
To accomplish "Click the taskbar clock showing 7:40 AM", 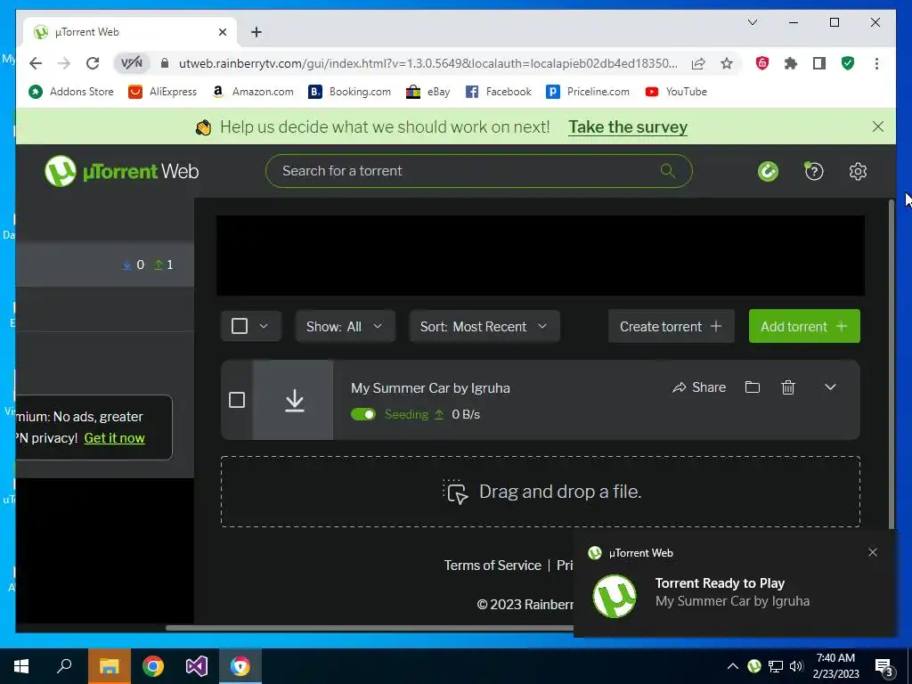I will point(835,666).
